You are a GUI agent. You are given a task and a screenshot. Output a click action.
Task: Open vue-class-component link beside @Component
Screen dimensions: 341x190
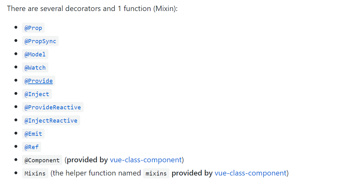click(146, 160)
